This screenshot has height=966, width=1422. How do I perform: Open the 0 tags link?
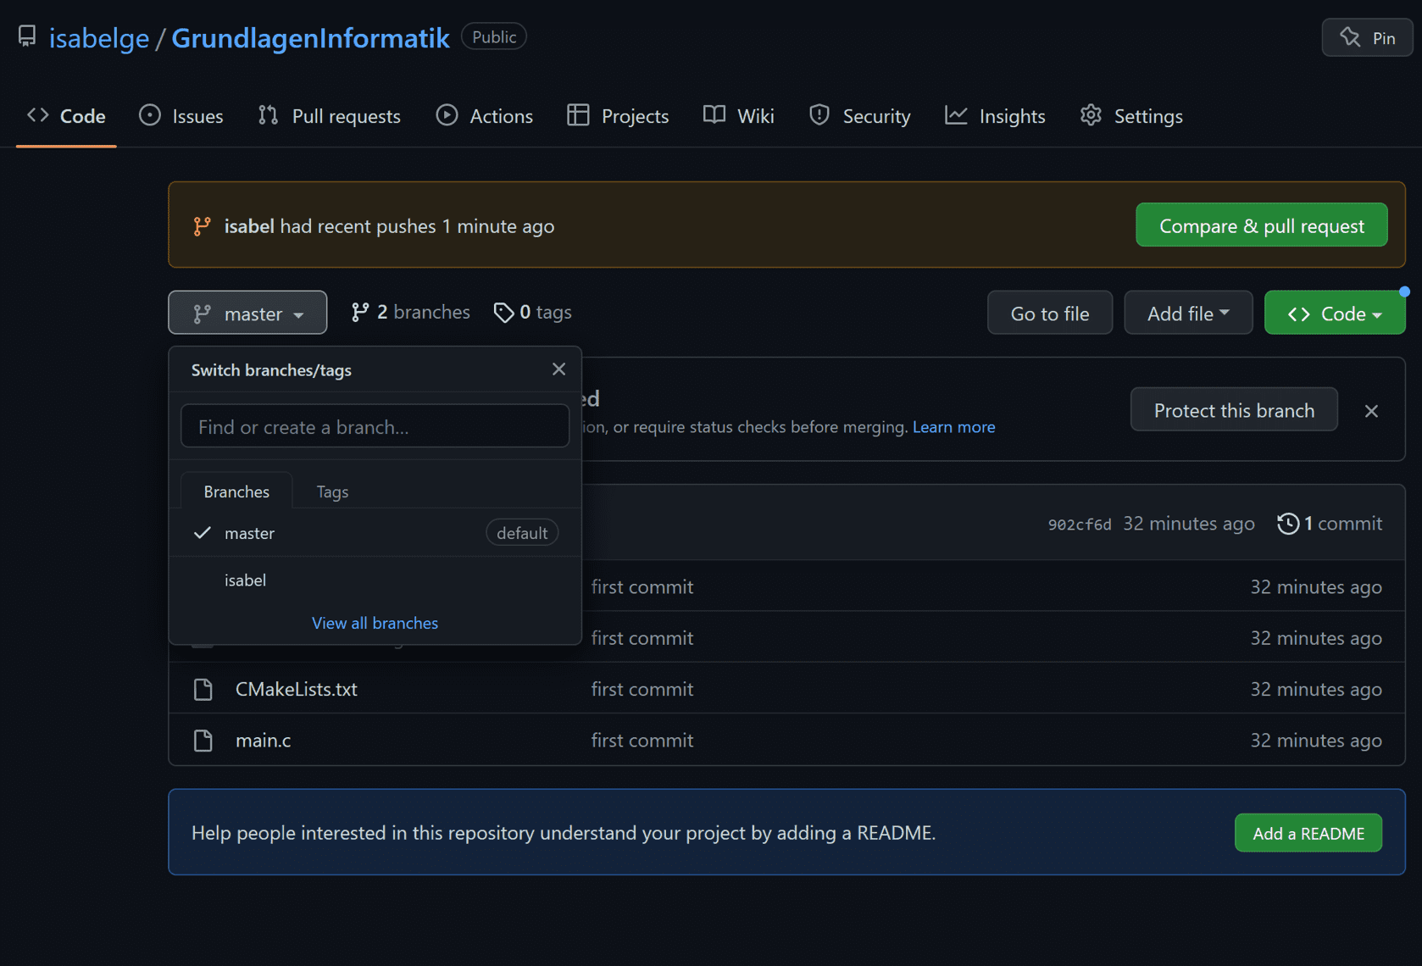point(533,313)
